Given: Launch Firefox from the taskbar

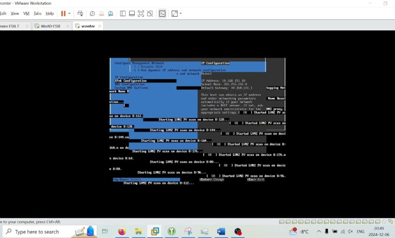Looking at the screenshot, I should point(122,231).
